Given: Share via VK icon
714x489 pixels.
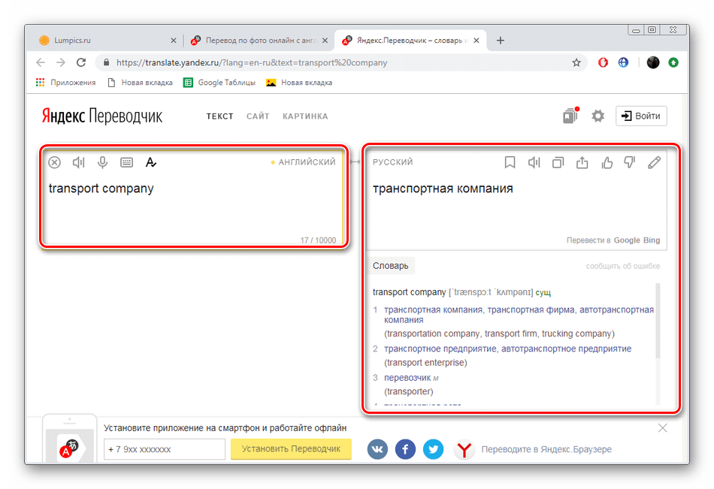Looking at the screenshot, I should point(377,449).
